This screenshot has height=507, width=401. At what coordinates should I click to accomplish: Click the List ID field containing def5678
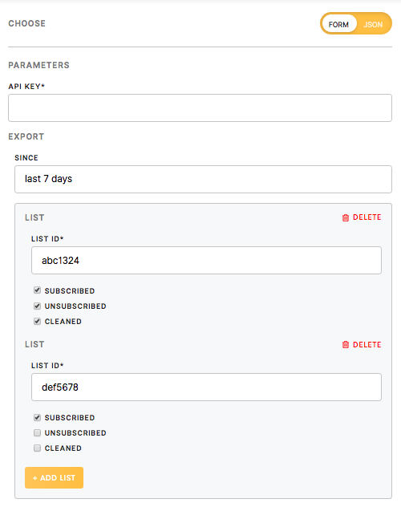click(x=206, y=387)
